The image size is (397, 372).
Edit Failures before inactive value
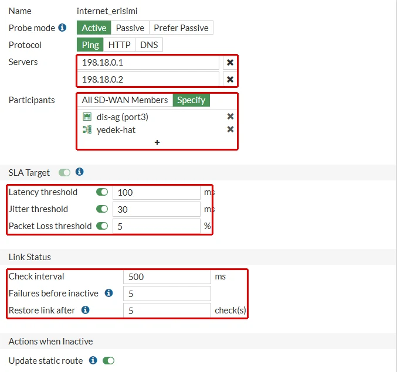pos(167,293)
